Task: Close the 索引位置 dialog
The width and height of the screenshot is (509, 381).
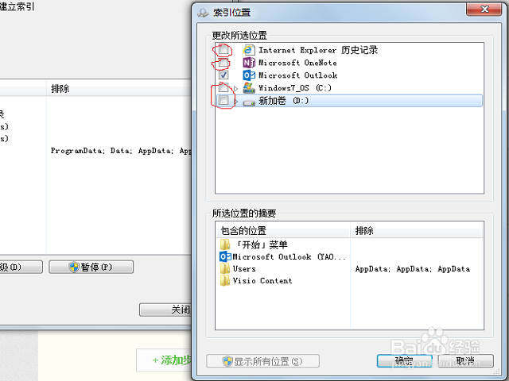Action: 484,9
